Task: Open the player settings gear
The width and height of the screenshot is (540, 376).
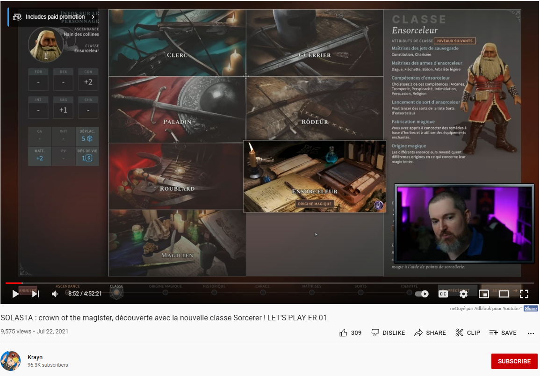Action: tap(463, 294)
